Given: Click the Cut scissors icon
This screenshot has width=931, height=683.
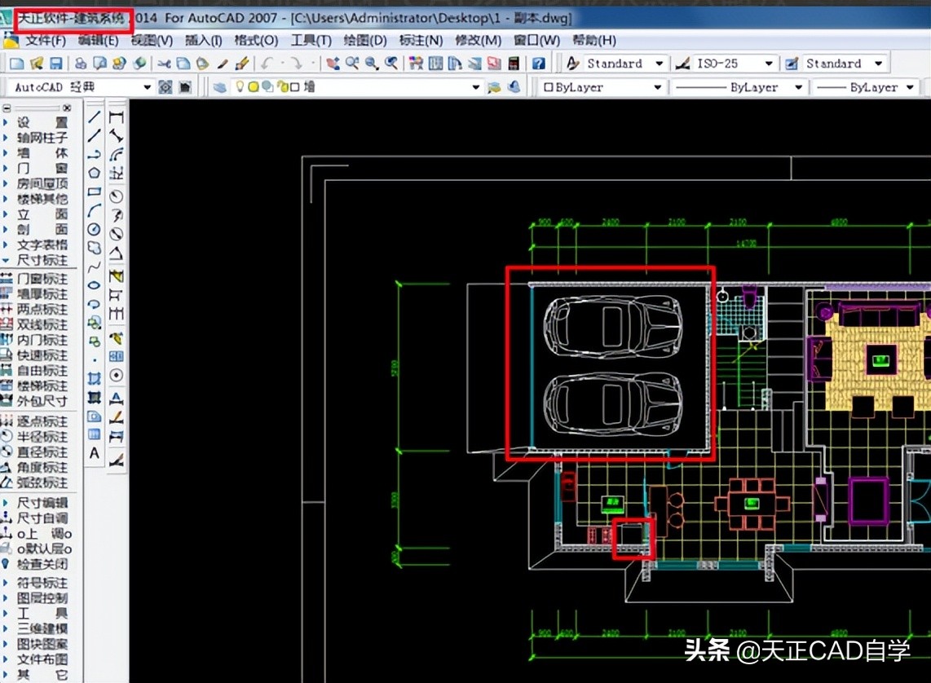Looking at the screenshot, I should click(165, 64).
